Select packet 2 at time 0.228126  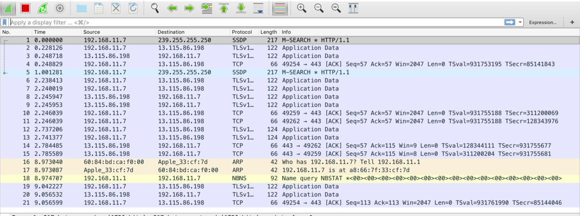(290, 48)
